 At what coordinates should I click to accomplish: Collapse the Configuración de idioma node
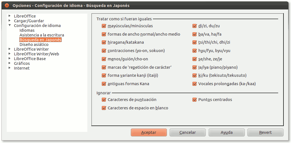click(10, 26)
